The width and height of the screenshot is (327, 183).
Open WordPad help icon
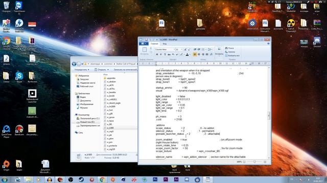[268, 43]
